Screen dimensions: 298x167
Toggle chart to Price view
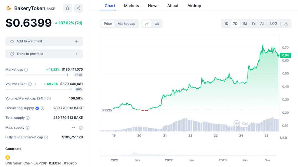108,24
